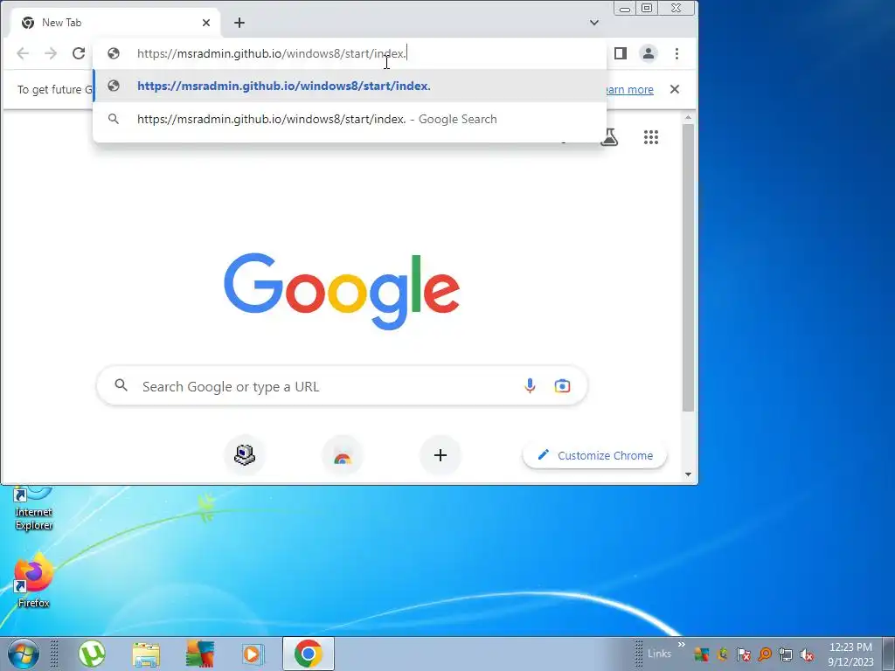Go forward with the browser forward arrow
Image resolution: width=895 pixels, height=671 pixels.
(x=51, y=53)
